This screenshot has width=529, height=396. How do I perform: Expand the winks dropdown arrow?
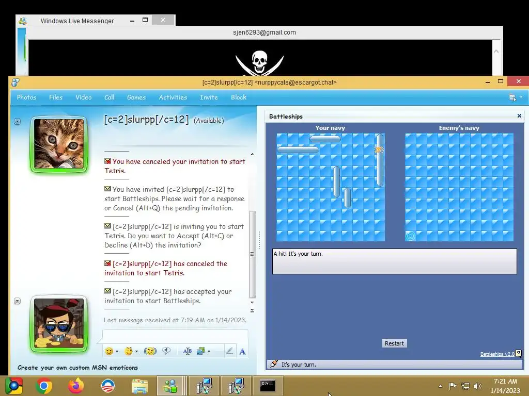tap(136, 351)
